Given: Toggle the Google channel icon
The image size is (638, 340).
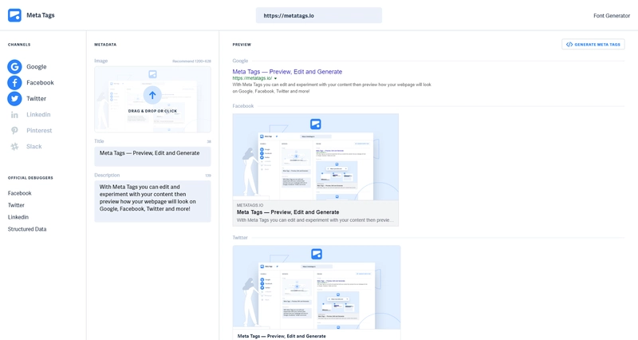Looking at the screenshot, I should click(x=14, y=67).
